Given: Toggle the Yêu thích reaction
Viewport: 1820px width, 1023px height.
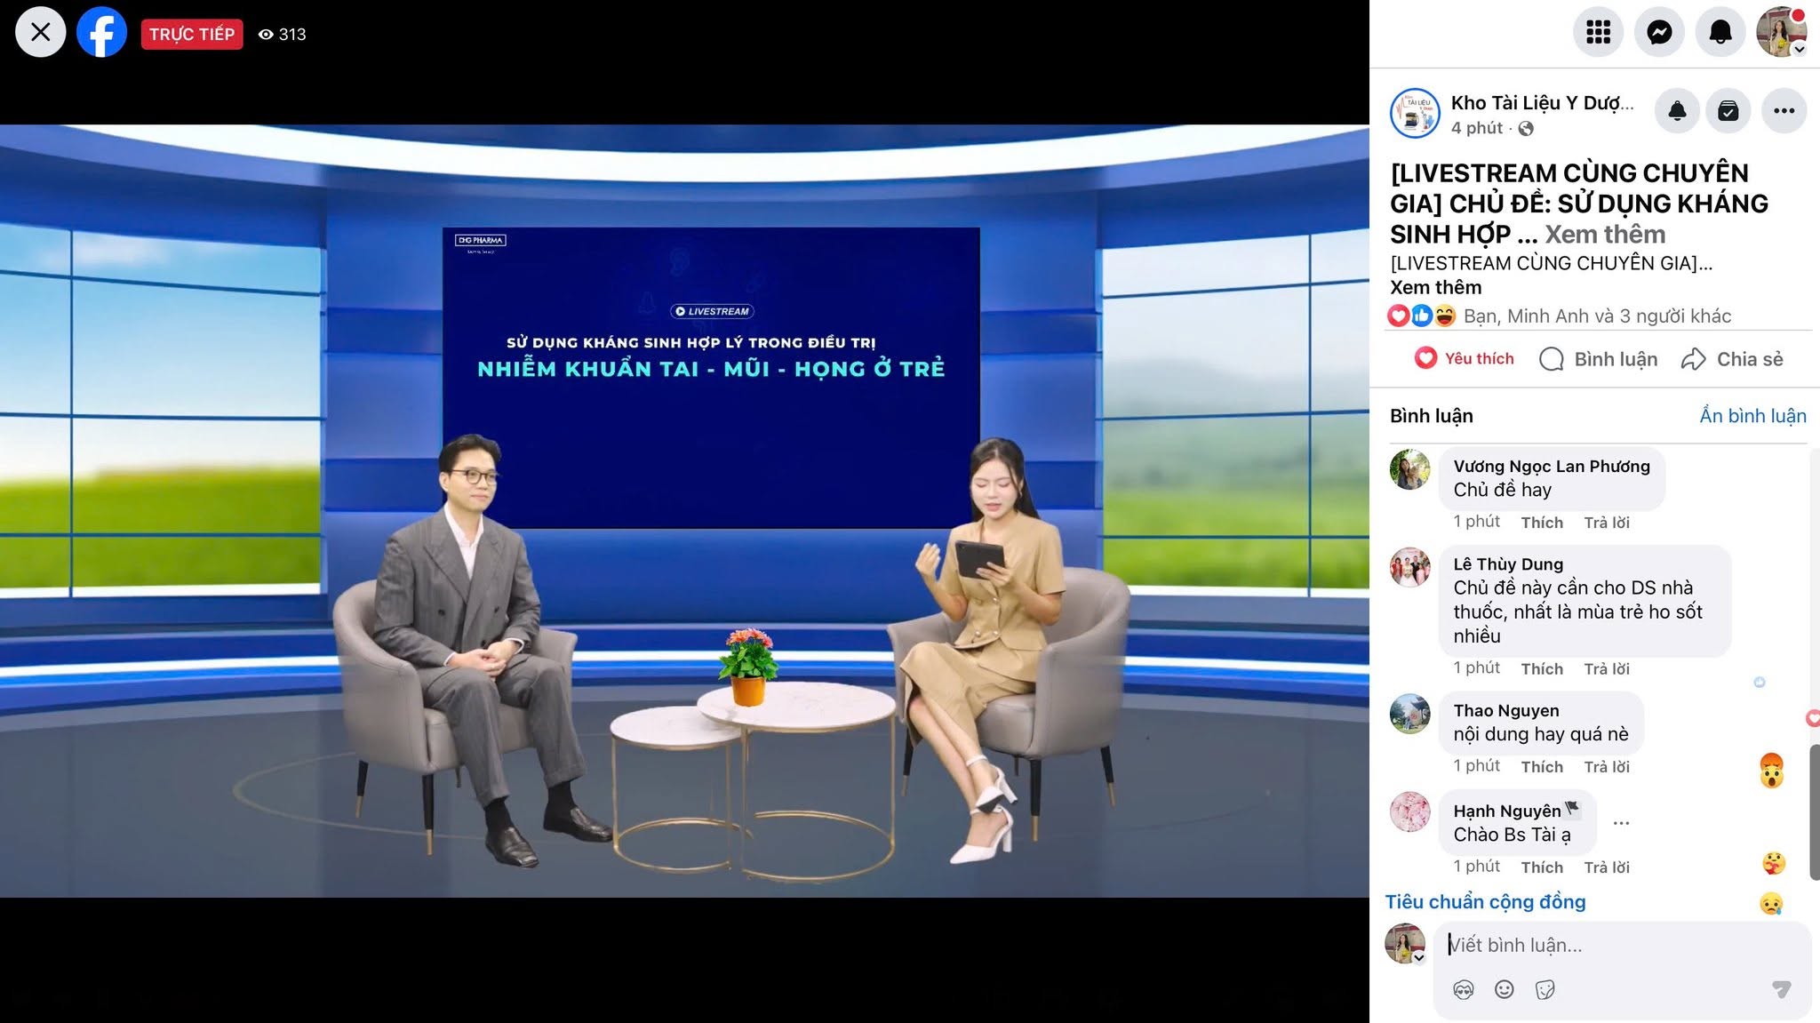Looking at the screenshot, I should point(1464,358).
